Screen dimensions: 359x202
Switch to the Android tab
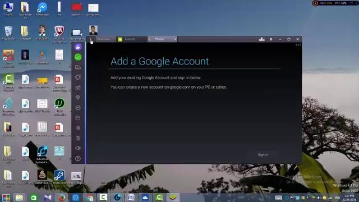tap(132, 39)
